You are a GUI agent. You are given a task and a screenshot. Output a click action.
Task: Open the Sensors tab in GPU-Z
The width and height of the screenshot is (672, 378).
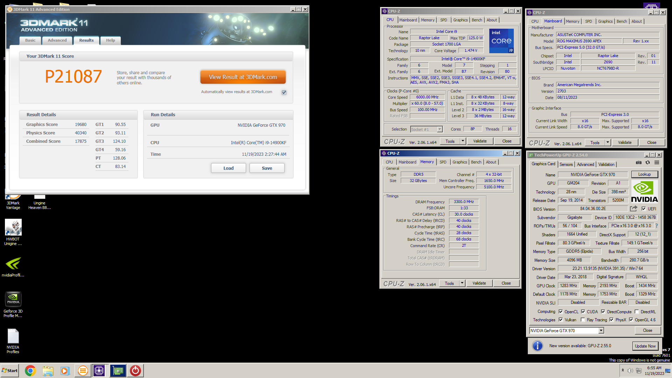[566, 164]
